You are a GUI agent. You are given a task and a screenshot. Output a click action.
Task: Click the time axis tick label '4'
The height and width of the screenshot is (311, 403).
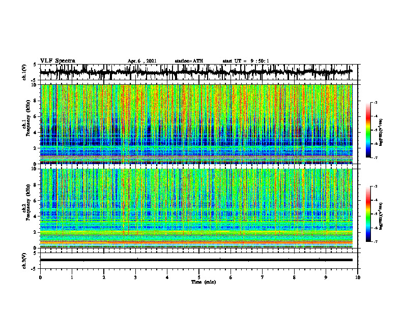pos(167,277)
